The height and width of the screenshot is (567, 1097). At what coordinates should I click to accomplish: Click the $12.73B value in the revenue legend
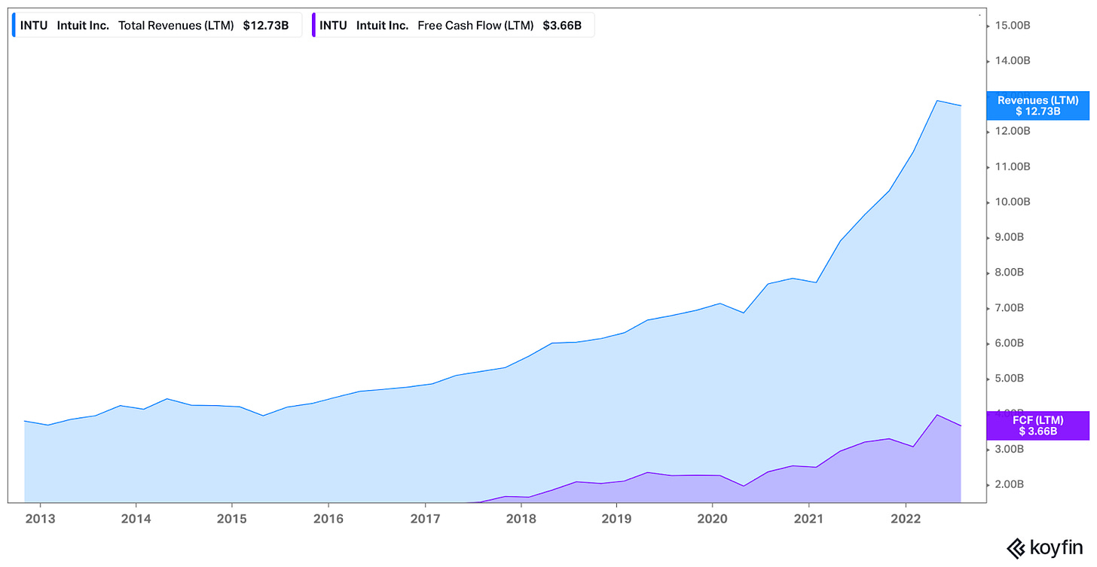tap(266, 26)
